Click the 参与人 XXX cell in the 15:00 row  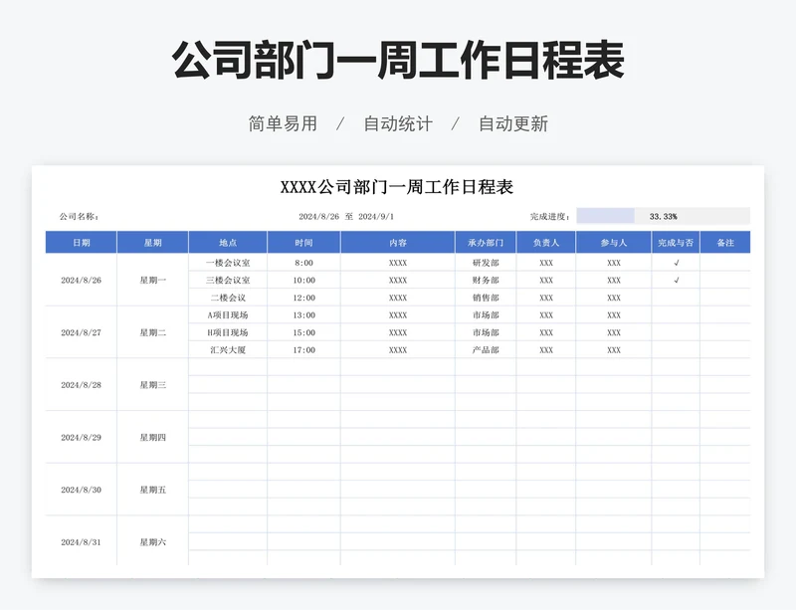coord(614,332)
